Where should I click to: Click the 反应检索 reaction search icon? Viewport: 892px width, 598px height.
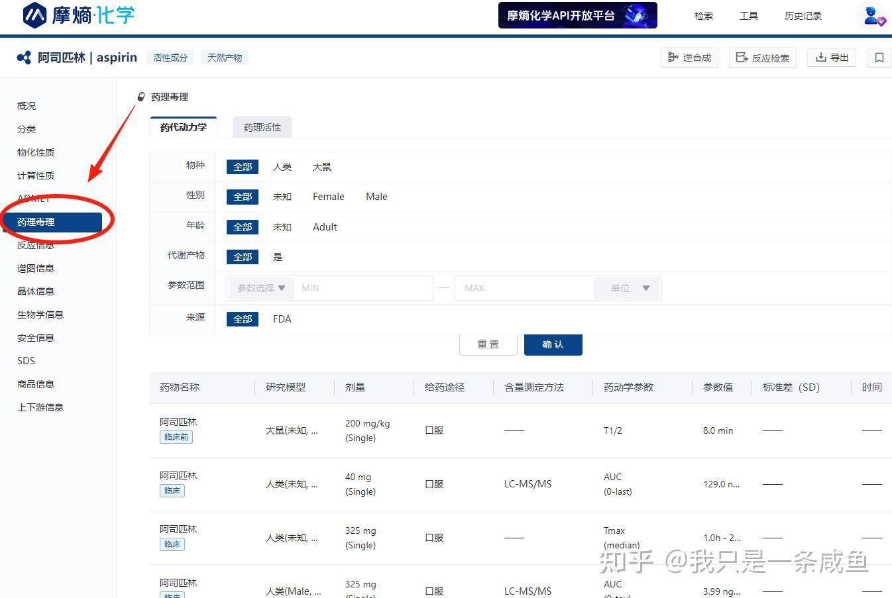[x=762, y=58]
